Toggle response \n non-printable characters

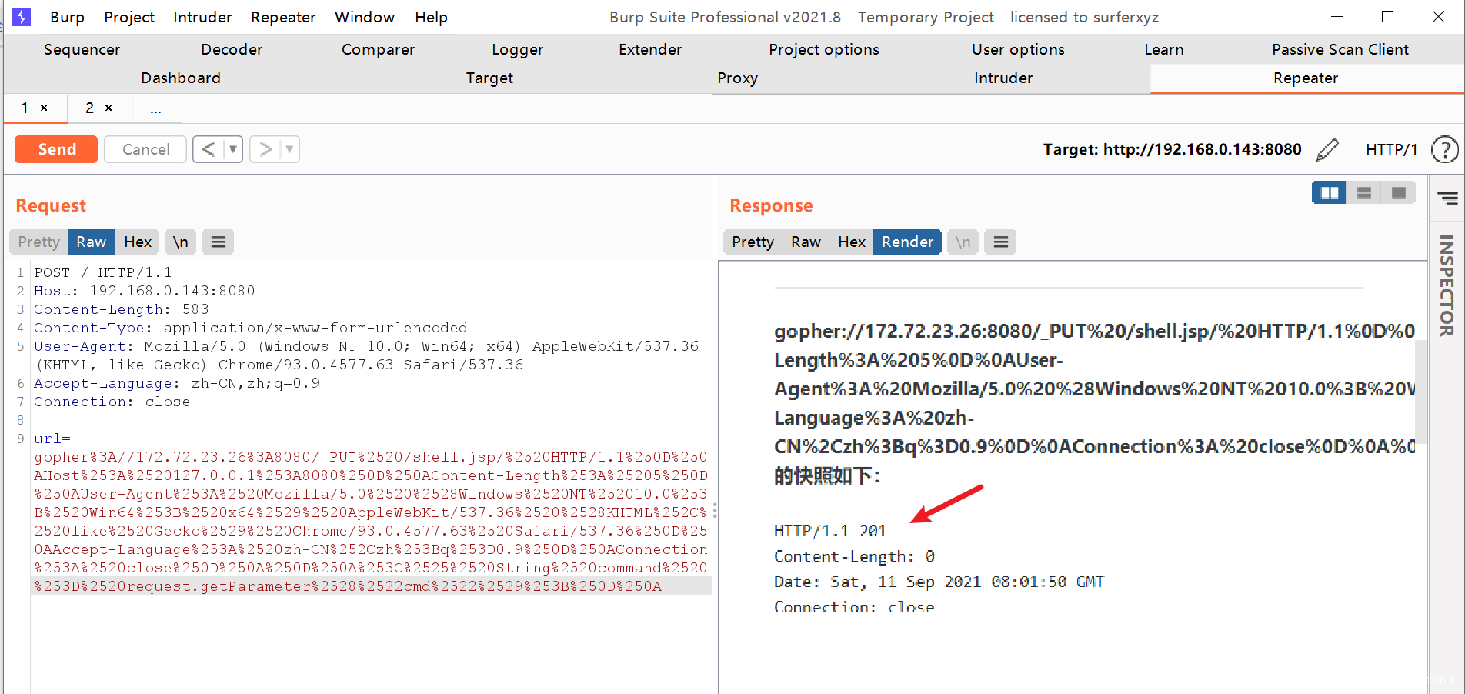(963, 242)
